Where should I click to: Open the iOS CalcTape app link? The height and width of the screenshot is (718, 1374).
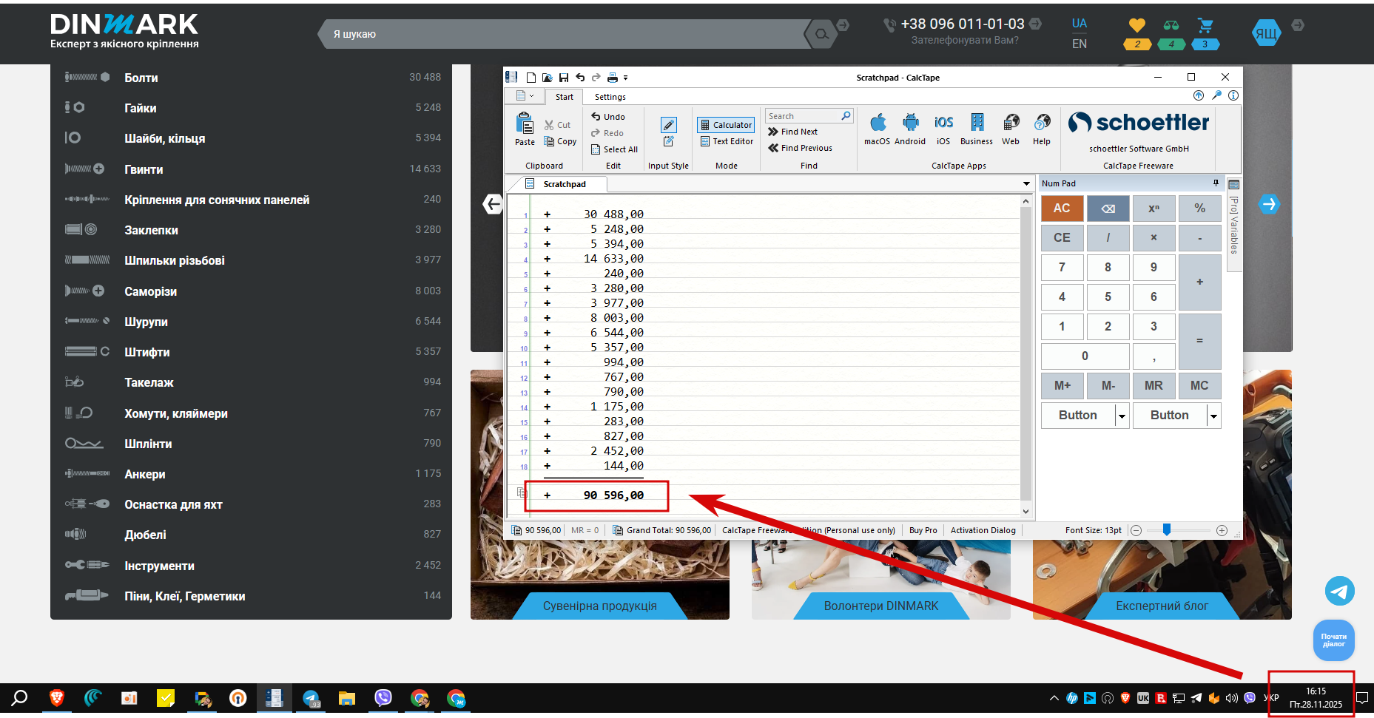943,129
